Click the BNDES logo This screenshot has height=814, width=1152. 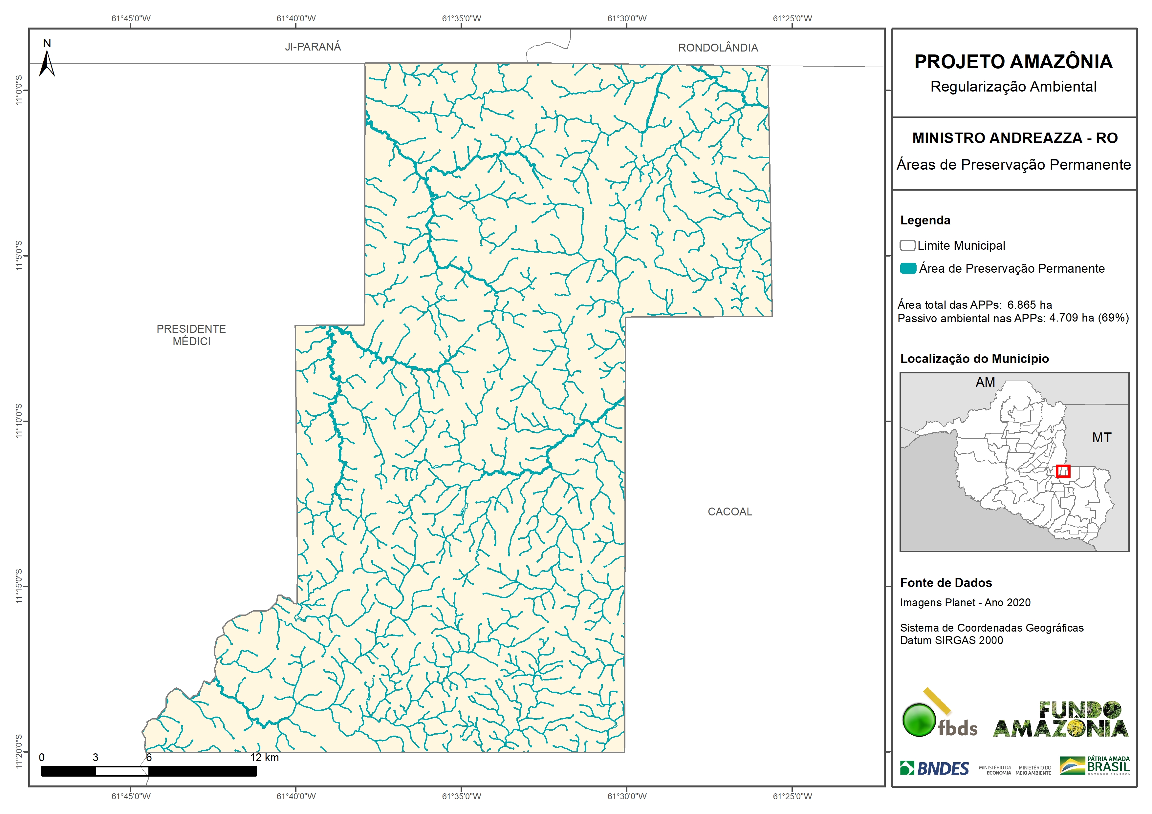click(x=934, y=768)
